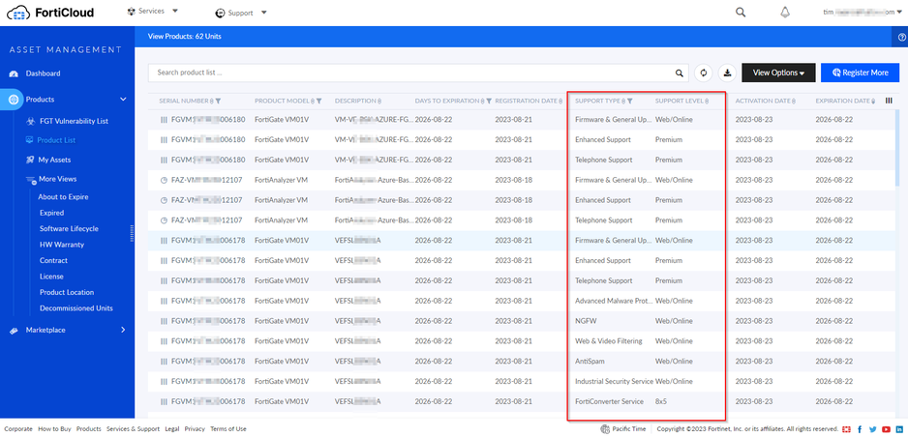Click the top header search magnifier
The height and width of the screenshot is (438, 908).
(x=741, y=13)
